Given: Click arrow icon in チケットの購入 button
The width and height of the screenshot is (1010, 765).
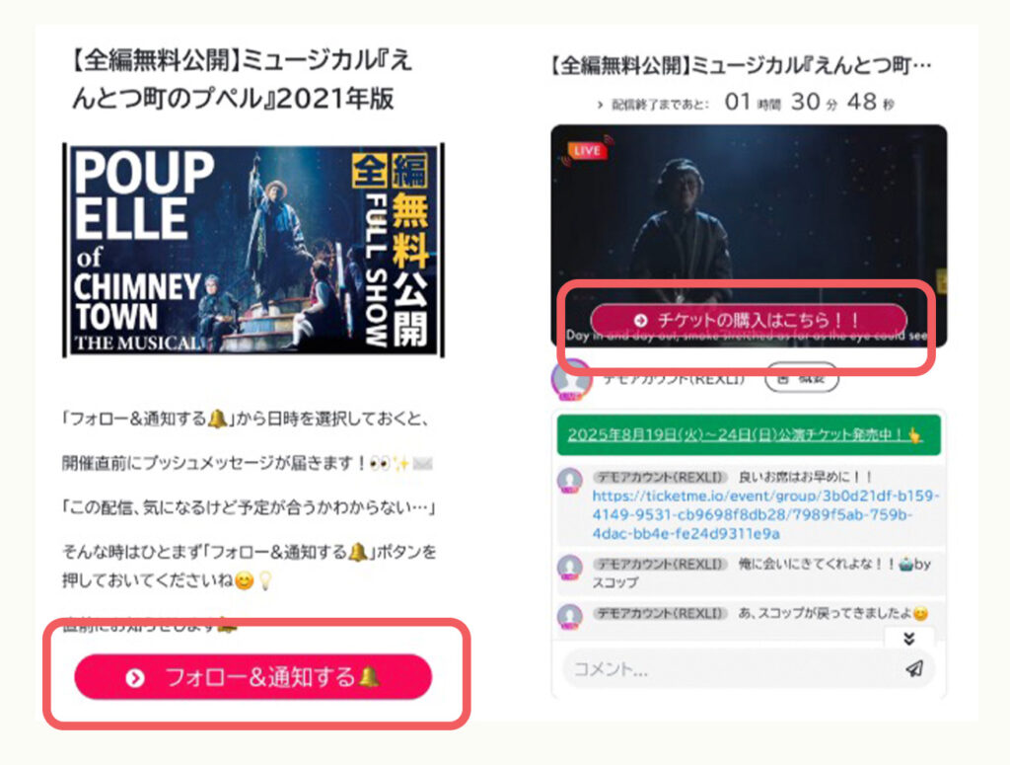Looking at the screenshot, I should tap(640, 320).
